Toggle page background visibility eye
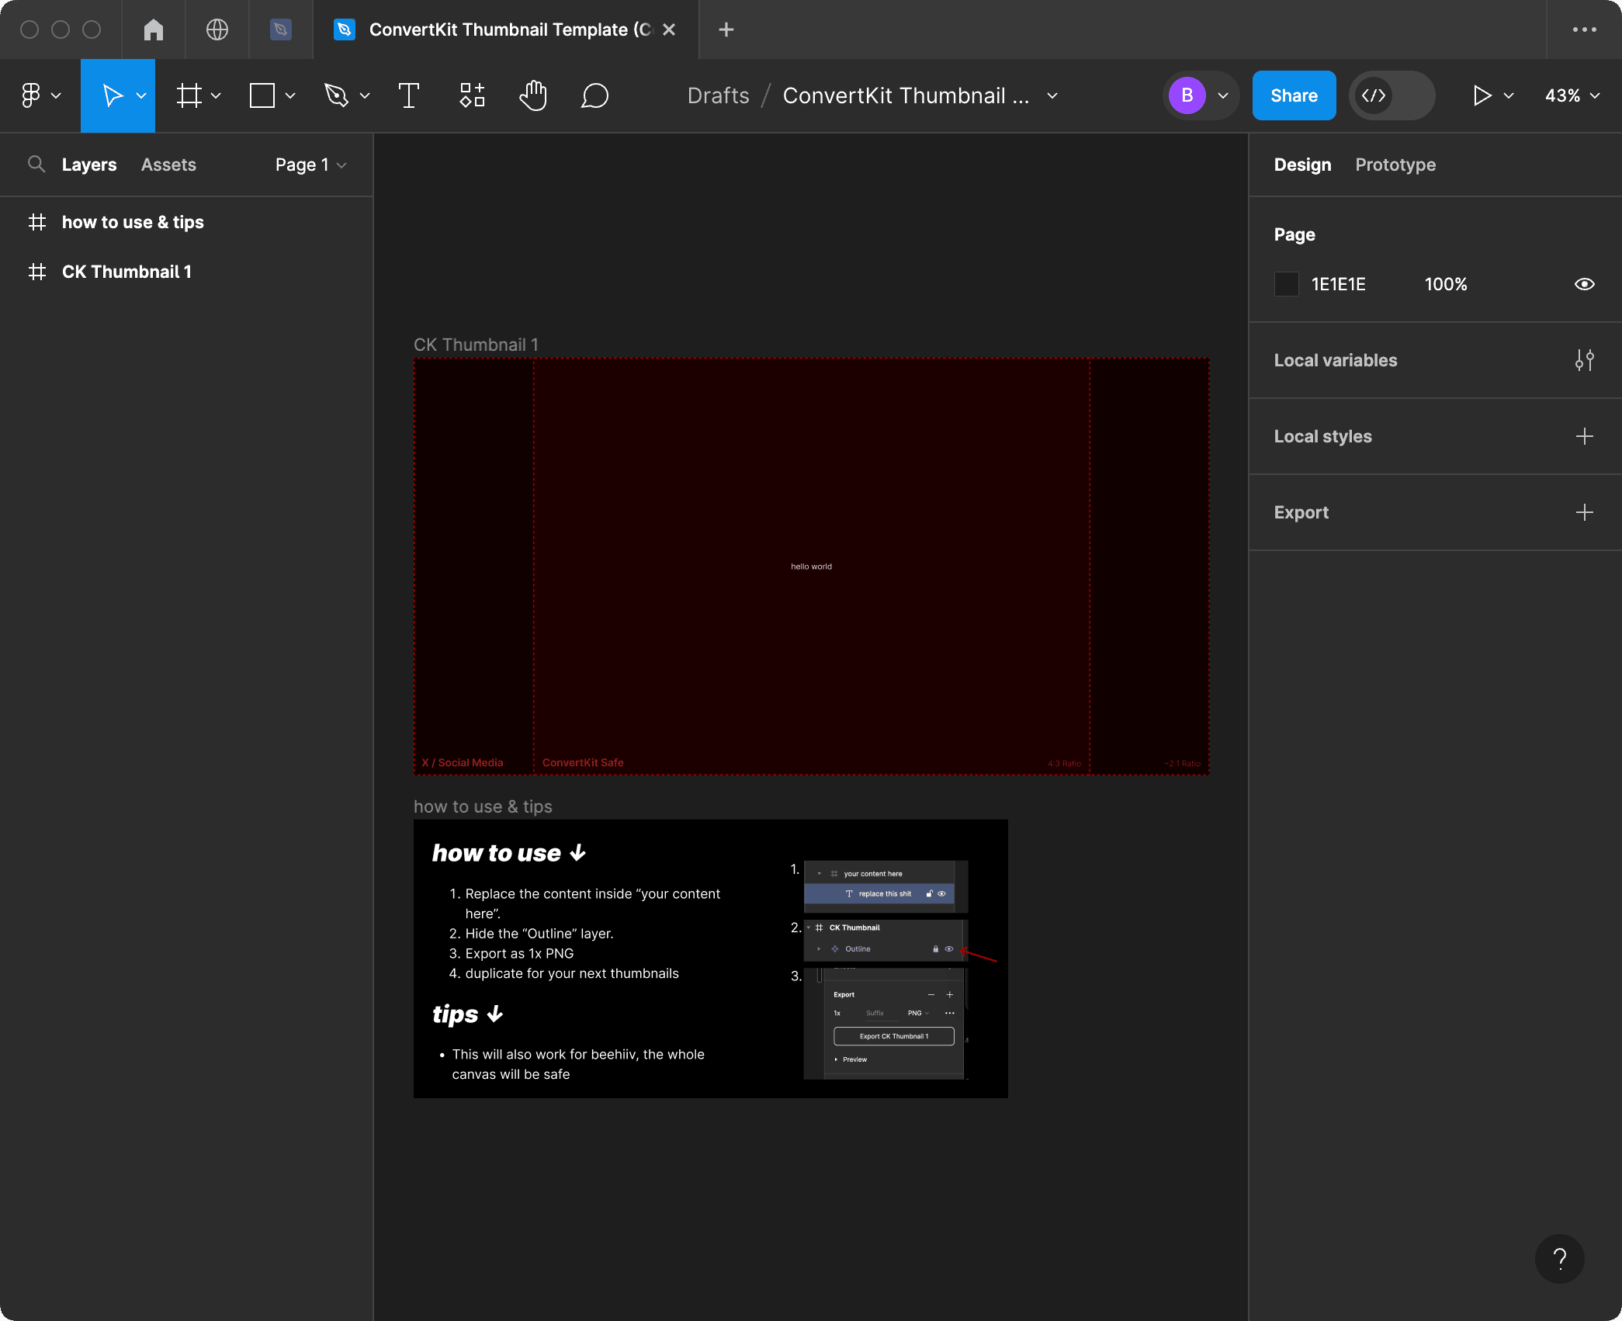Image resolution: width=1622 pixels, height=1321 pixels. 1585,284
